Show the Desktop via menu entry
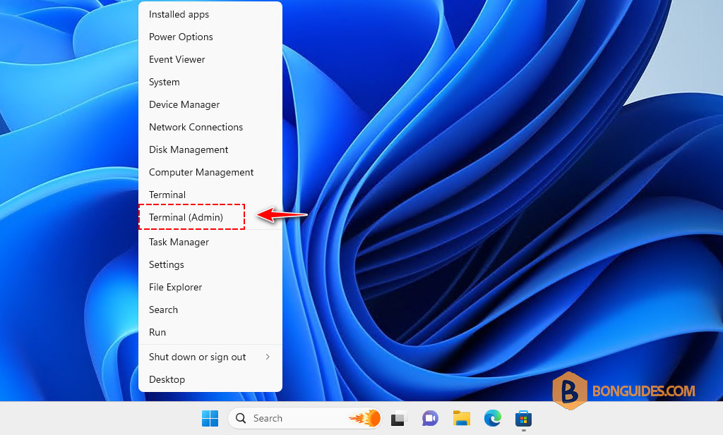The width and height of the screenshot is (723, 435). coord(210,380)
